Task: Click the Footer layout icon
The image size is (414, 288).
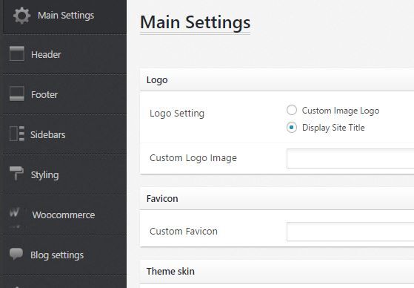Action: point(16,94)
